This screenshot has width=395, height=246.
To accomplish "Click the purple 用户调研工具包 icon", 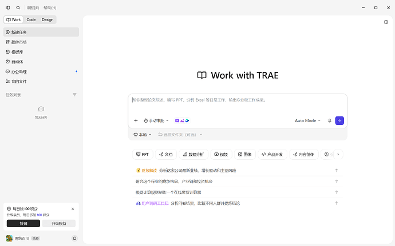I will (139, 203).
